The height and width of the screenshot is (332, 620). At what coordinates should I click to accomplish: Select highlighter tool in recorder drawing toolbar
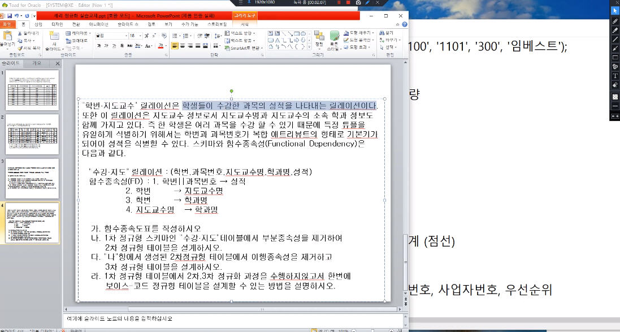tap(615, 29)
